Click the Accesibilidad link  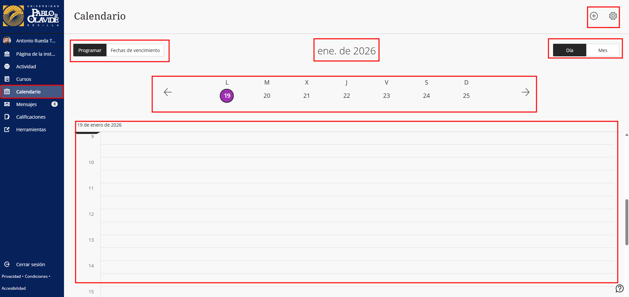click(x=14, y=288)
